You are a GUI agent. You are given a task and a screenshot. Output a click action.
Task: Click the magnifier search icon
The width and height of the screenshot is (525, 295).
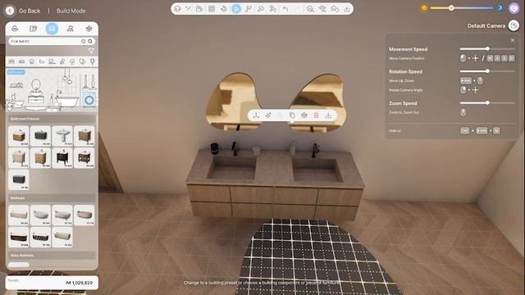pos(90,41)
